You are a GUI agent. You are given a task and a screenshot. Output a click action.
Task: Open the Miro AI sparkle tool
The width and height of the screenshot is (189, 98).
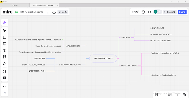[5, 22]
